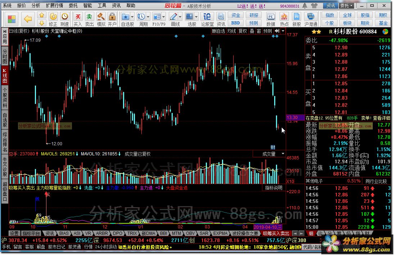Screen dimensions: 394x255
Task: Click the 周期 period clock icon
Action: [x=141, y=17]
